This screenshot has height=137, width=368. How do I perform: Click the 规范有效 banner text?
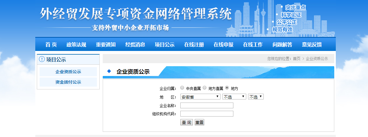pyautogui.click(x=282, y=30)
